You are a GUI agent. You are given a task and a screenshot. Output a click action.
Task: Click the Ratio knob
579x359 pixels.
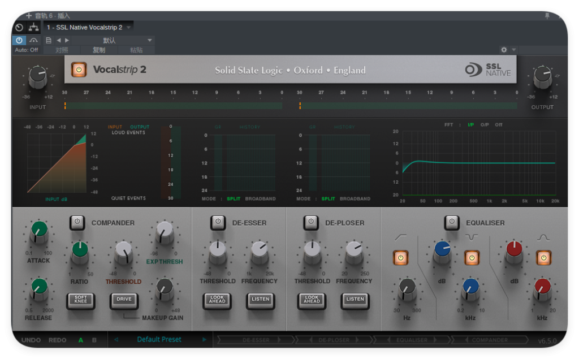click(79, 252)
